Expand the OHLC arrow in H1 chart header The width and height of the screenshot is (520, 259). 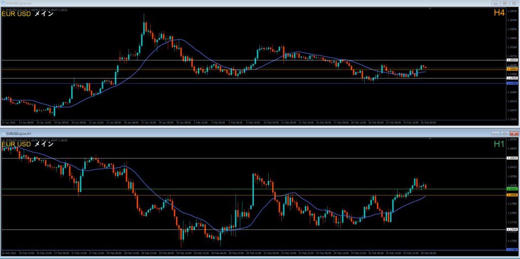[x=4, y=140]
